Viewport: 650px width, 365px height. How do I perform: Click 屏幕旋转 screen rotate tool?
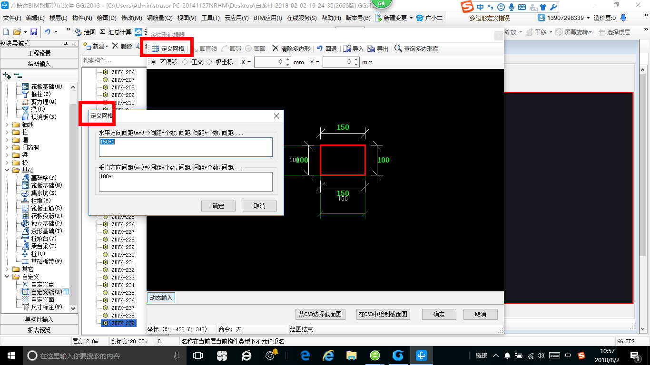(574, 32)
